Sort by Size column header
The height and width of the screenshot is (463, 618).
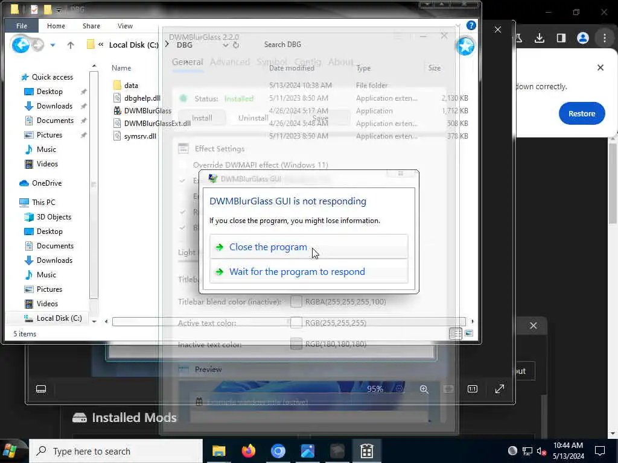(435, 68)
